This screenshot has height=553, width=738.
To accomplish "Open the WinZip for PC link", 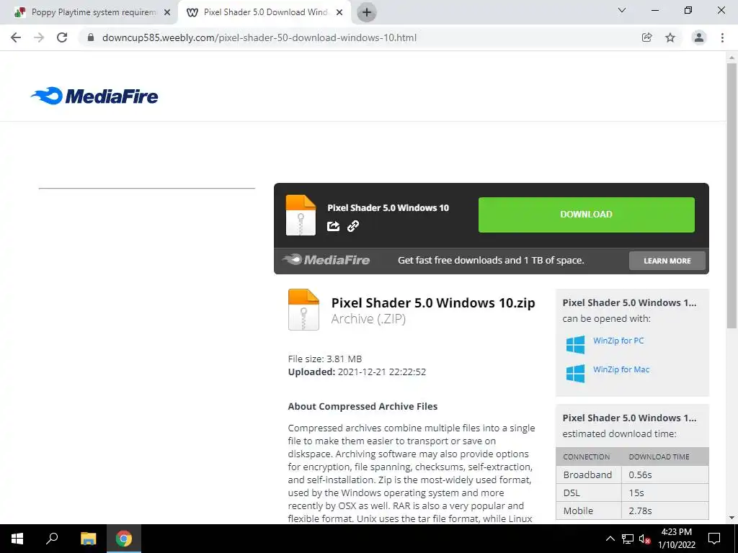I will click(618, 341).
